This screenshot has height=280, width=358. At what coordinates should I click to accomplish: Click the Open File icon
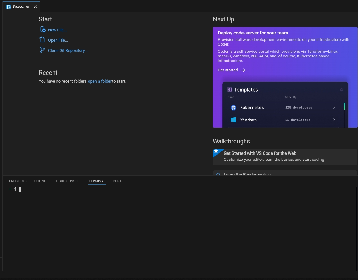tap(42, 40)
